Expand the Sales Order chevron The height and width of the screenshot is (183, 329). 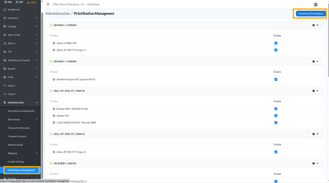[37, 35]
